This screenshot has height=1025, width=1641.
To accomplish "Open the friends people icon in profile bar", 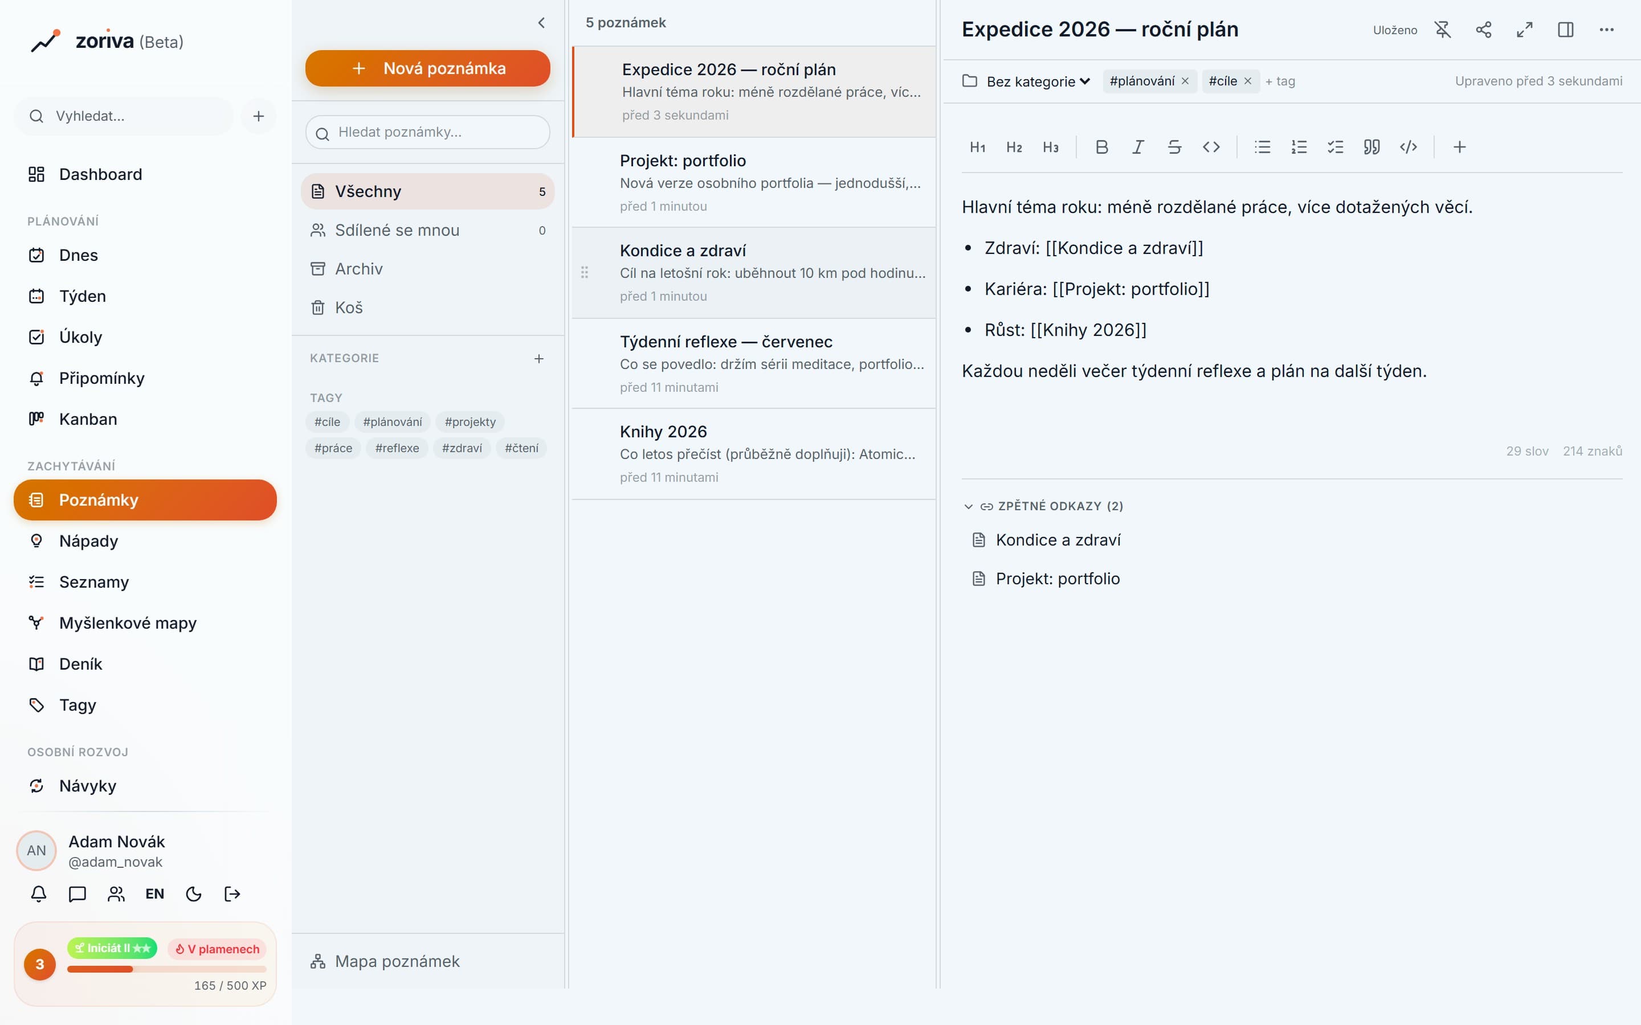I will click(116, 894).
